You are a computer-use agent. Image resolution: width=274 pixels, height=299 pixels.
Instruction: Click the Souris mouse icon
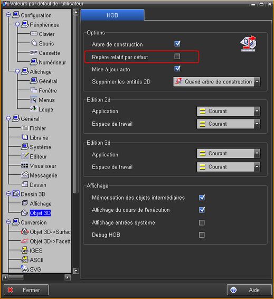tap(34, 43)
